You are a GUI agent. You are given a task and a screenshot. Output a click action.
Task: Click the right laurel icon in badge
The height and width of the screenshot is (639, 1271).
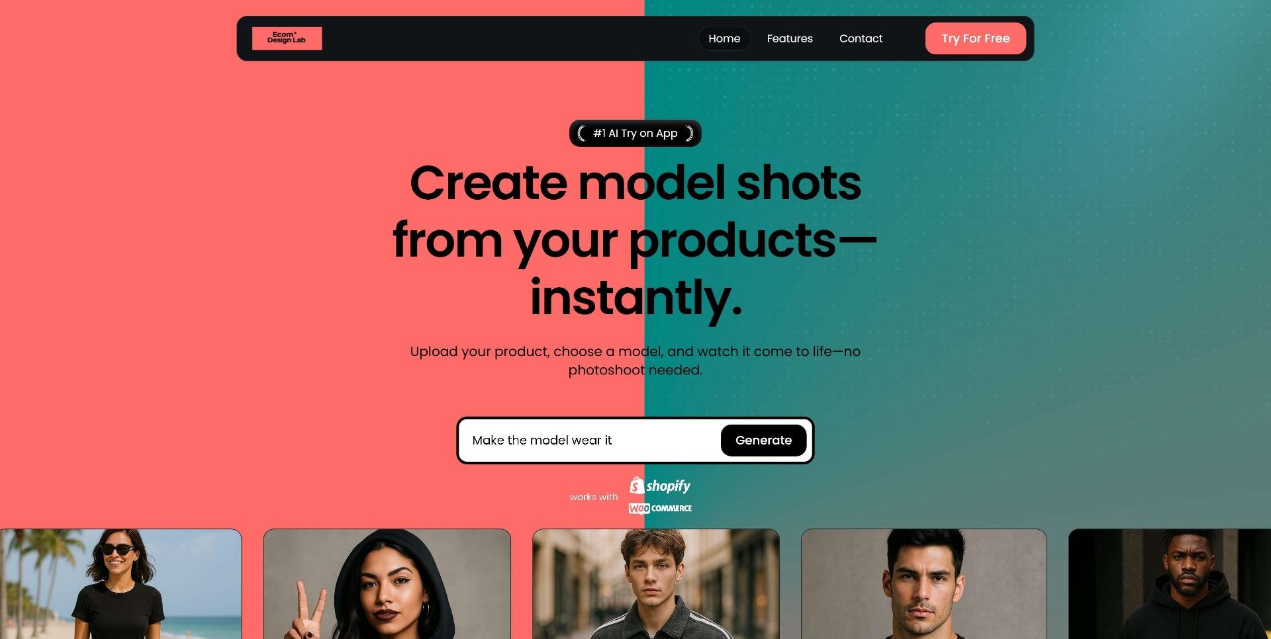point(689,134)
